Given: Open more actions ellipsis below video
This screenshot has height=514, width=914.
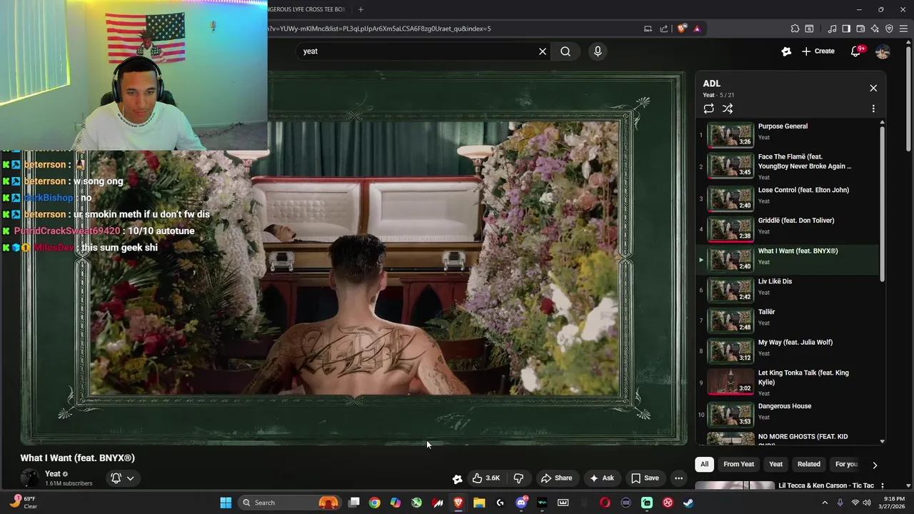Looking at the screenshot, I should point(679,478).
